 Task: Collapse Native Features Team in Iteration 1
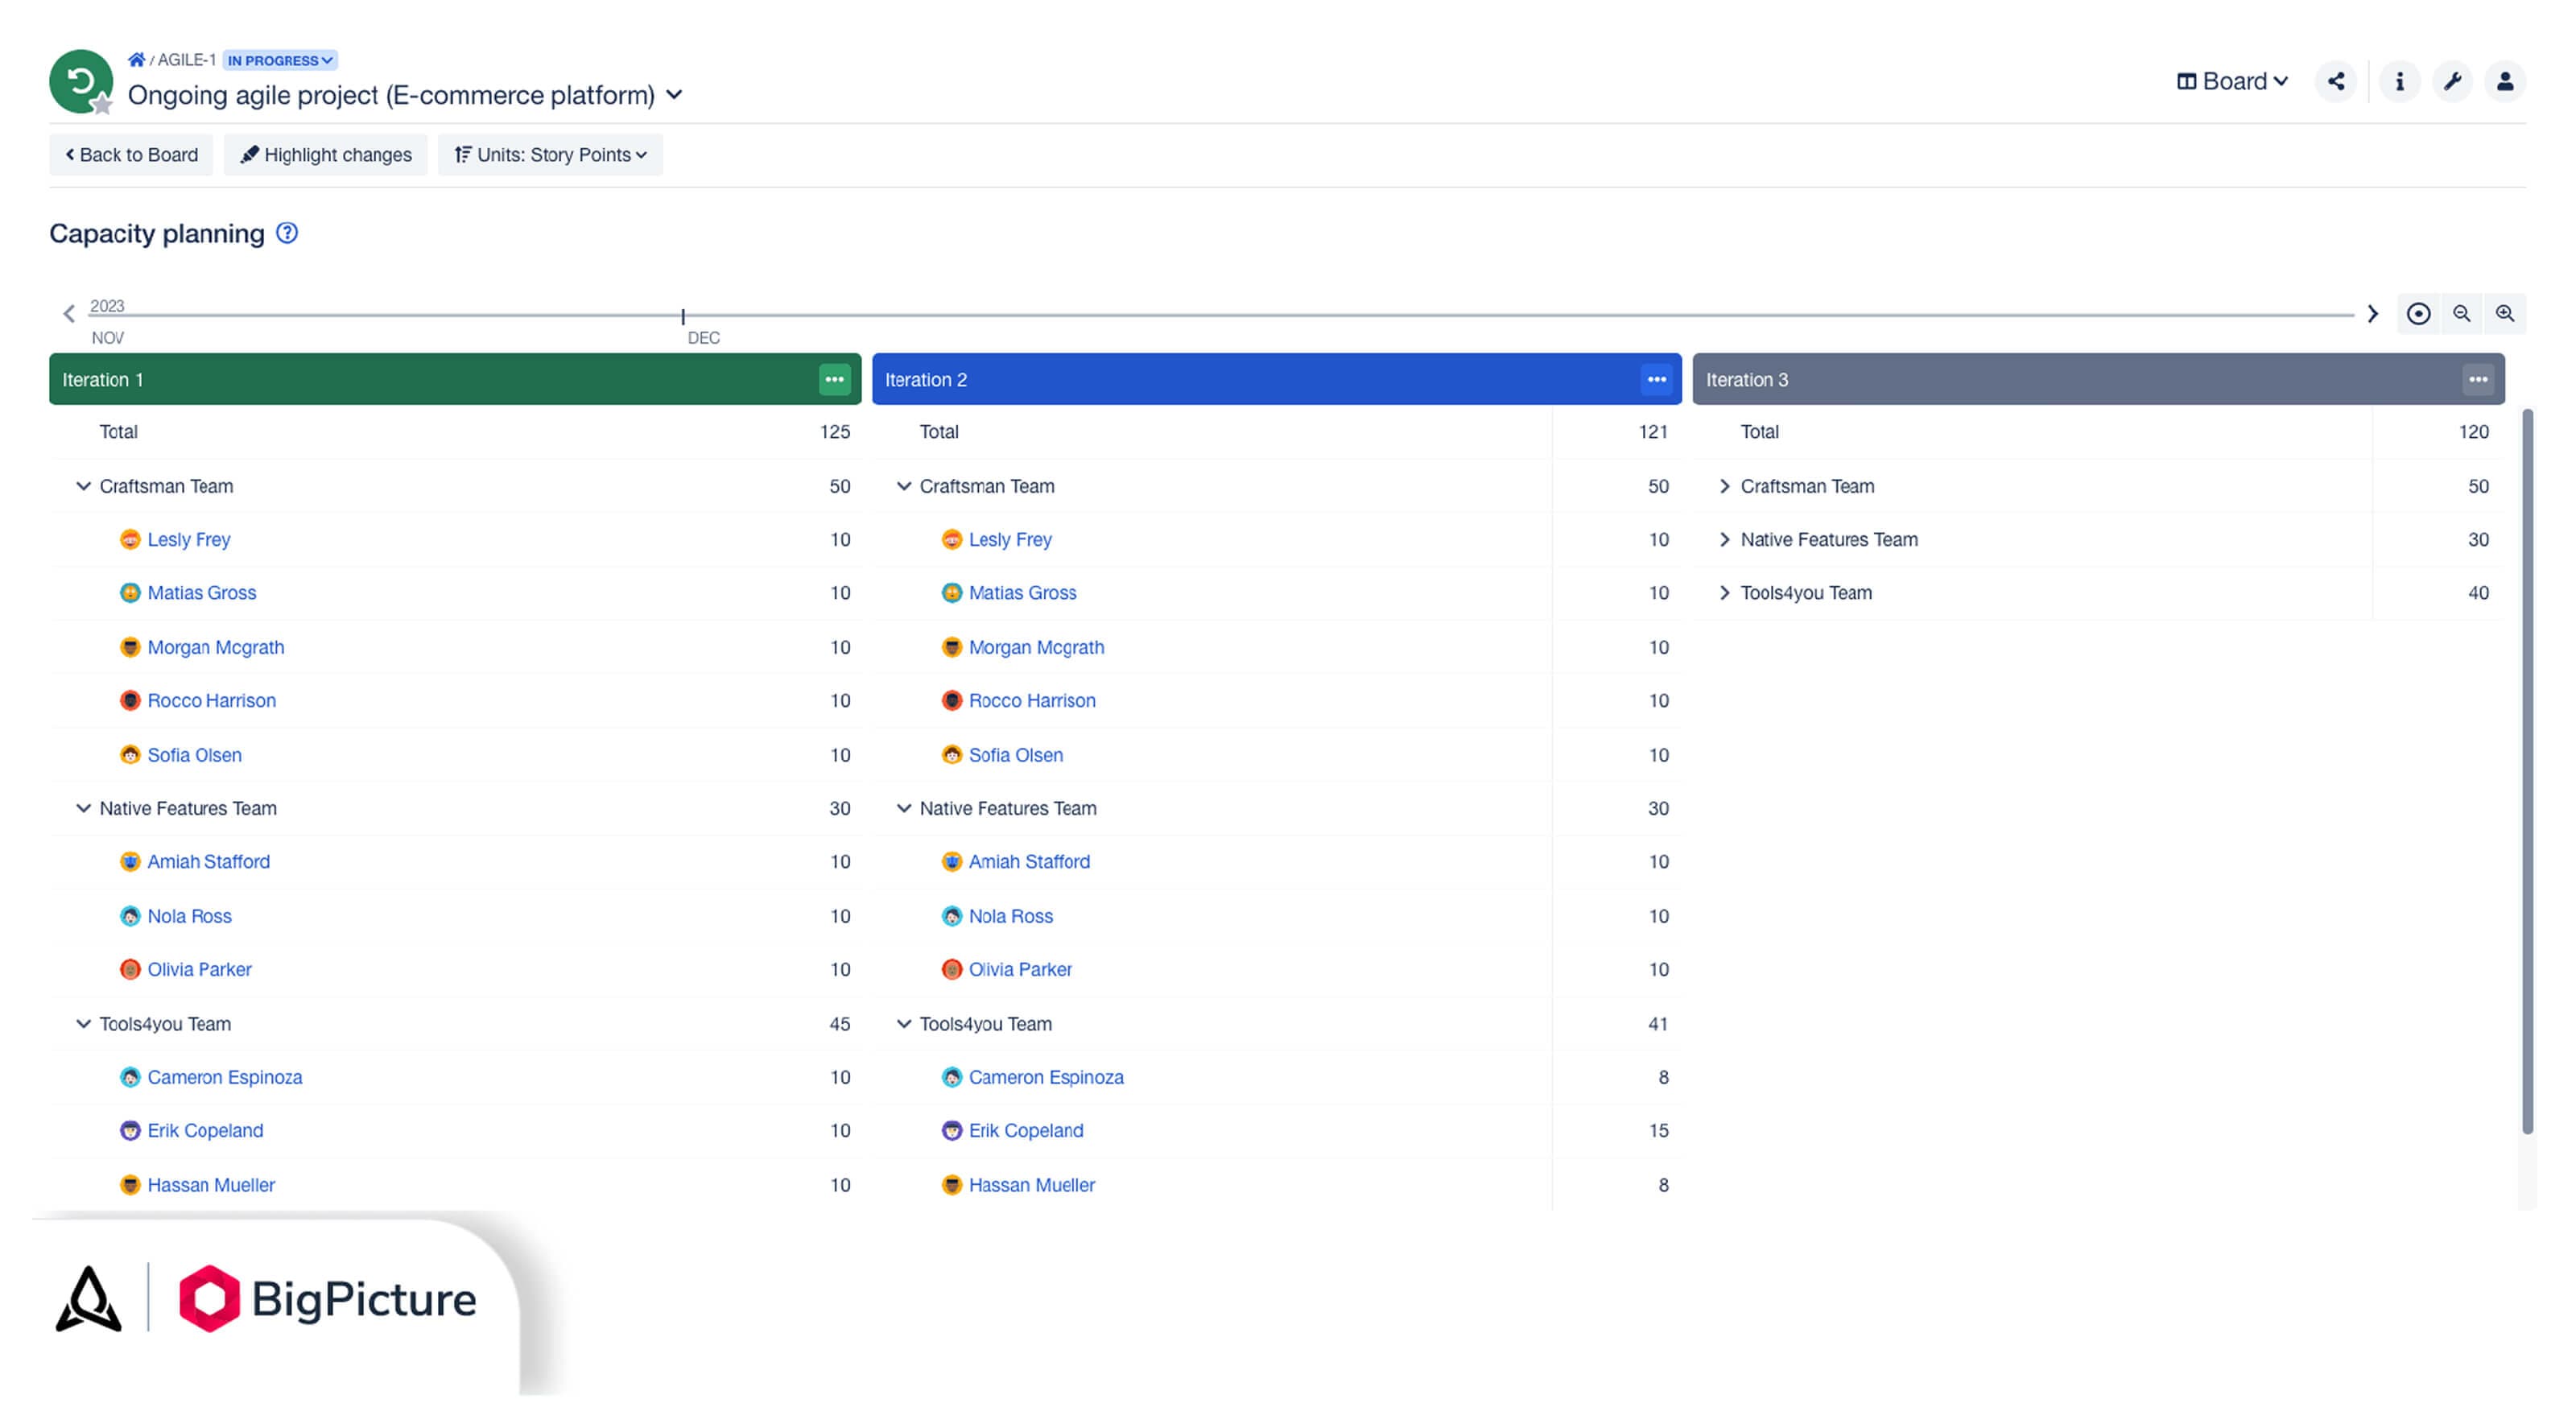(83, 808)
